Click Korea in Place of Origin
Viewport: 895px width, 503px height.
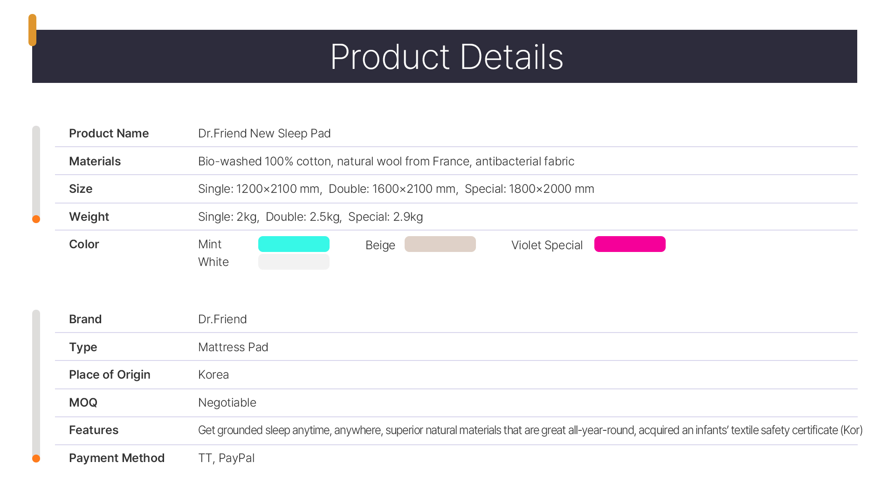pos(213,374)
